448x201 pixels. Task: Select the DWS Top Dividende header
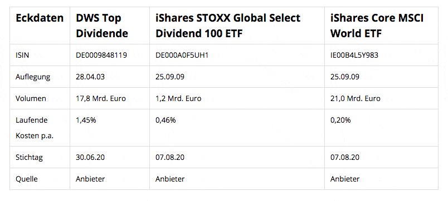[102, 26]
